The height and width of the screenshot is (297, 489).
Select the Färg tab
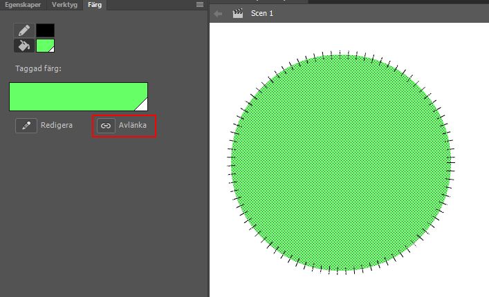[x=95, y=5]
